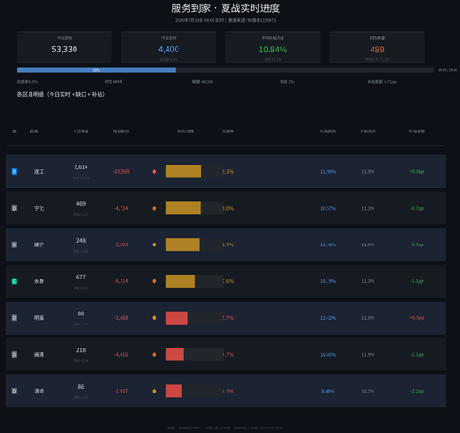
Task: Click the D grade badge in 建宁 row
Action: pos(14,245)
